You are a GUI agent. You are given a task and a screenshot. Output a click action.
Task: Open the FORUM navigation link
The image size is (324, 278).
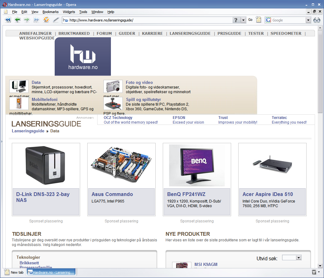point(104,33)
